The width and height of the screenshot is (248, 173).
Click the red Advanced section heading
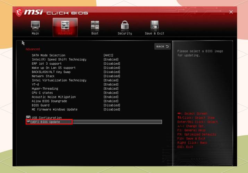tap(33, 49)
